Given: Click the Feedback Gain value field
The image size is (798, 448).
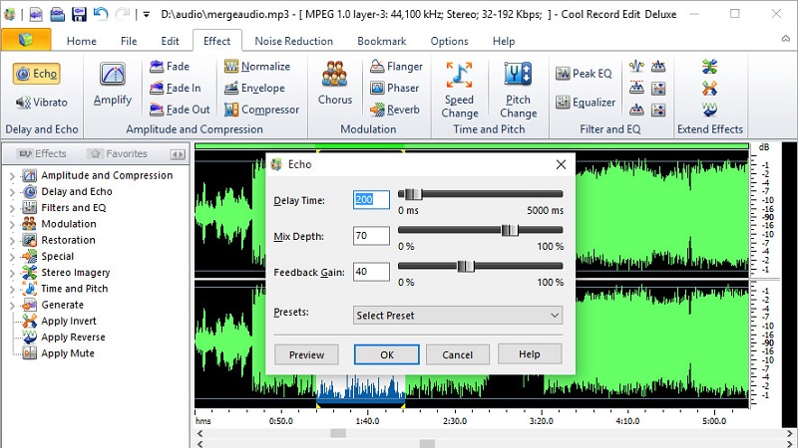Looking at the screenshot, I should pos(371,272).
